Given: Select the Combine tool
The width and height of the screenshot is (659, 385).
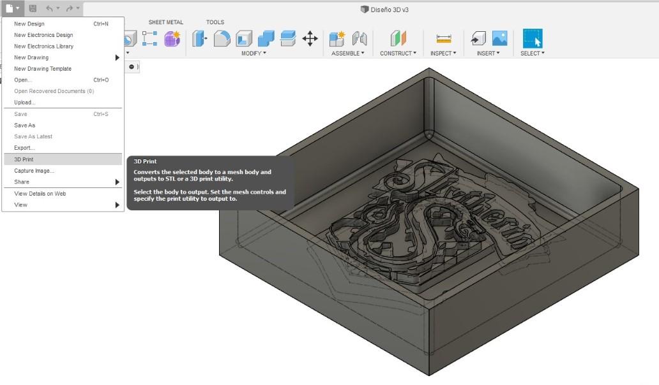Looking at the screenshot, I should pos(266,39).
